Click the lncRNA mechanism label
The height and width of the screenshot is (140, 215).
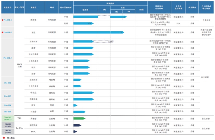click(x=19, y=128)
